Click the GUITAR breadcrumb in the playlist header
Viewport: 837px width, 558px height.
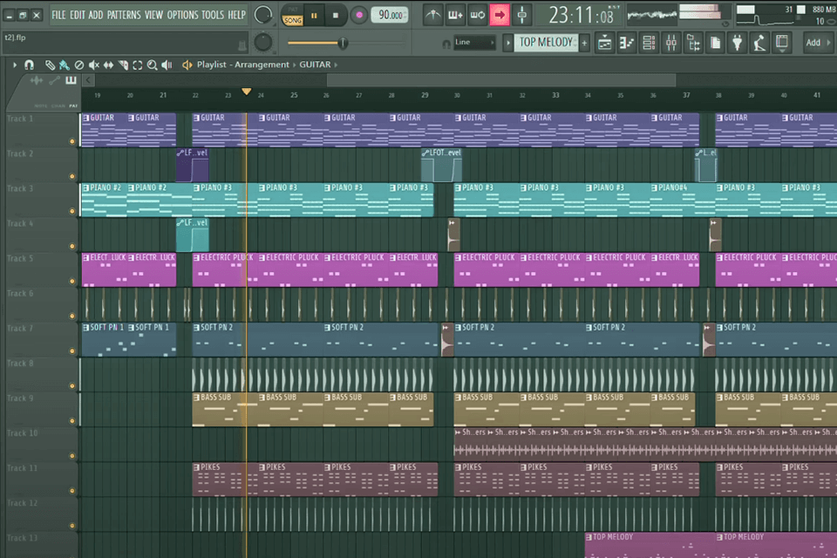(x=314, y=64)
